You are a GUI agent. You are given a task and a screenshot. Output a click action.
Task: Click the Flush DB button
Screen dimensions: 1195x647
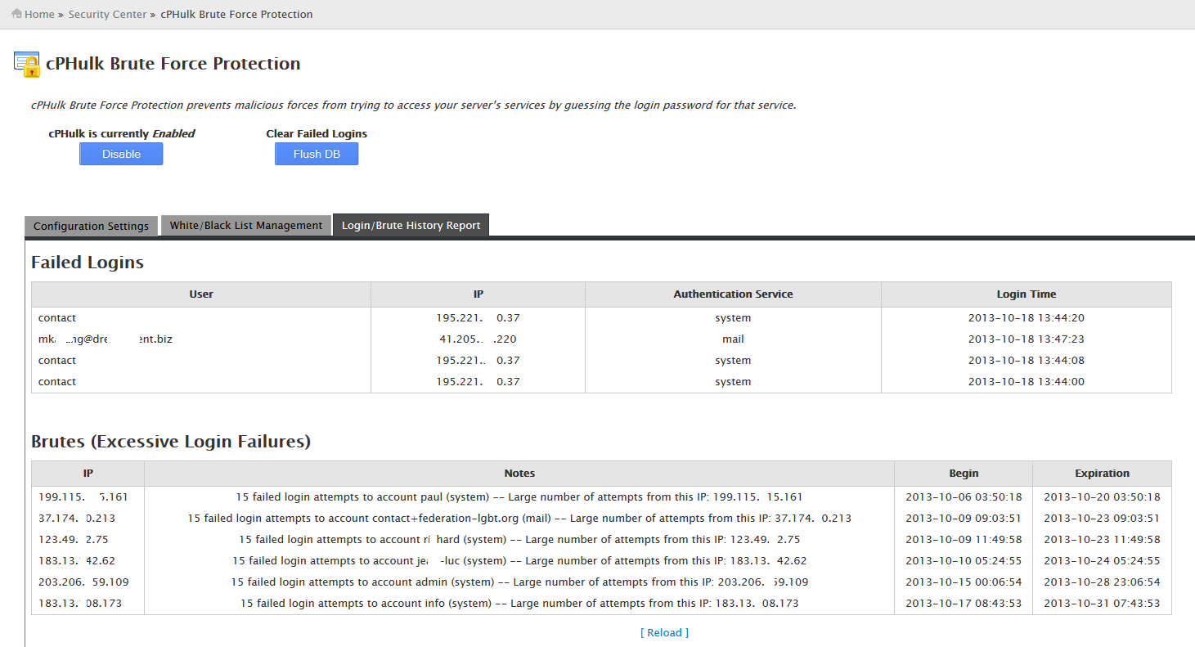click(317, 154)
